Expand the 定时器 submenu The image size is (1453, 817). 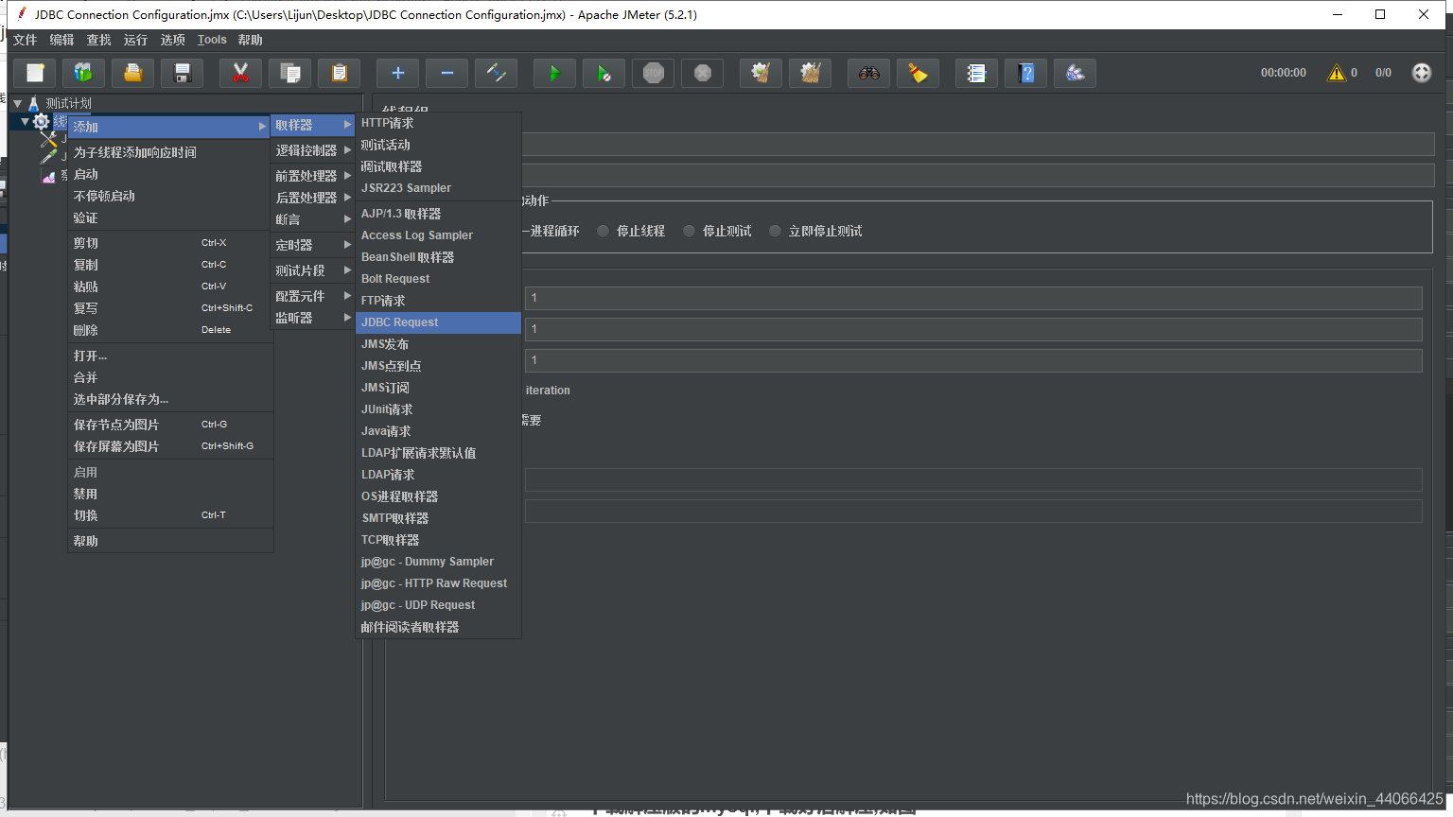(x=313, y=245)
